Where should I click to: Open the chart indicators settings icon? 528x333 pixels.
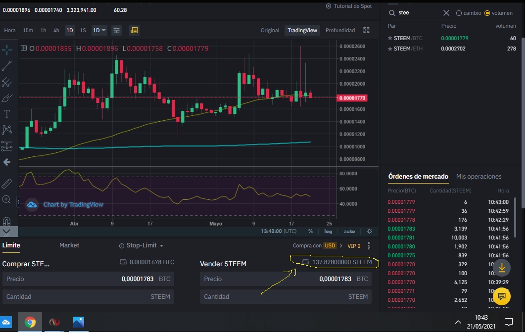click(x=116, y=30)
